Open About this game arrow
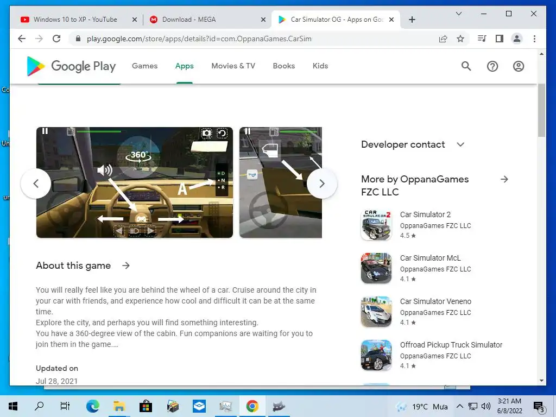 [126, 266]
